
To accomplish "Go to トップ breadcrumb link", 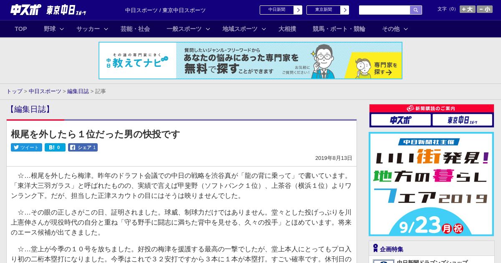I will [14, 91].
